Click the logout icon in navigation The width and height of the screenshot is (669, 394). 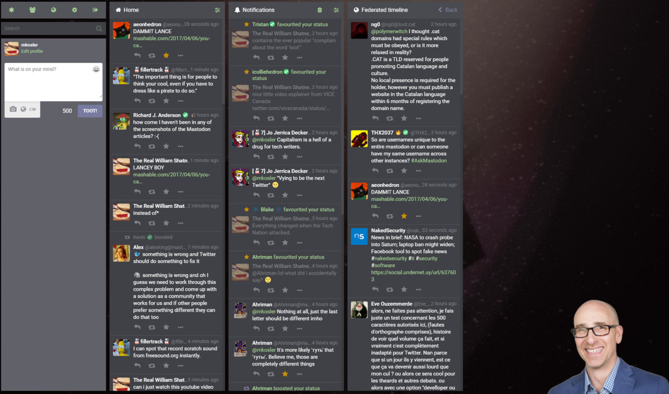point(95,10)
